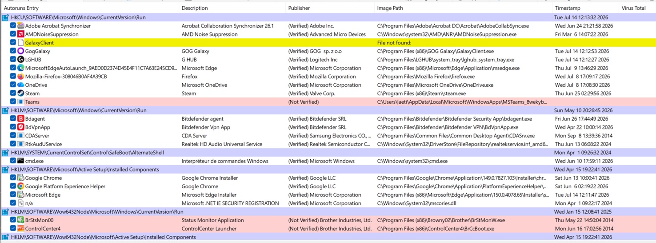656x243 pixels.
Task: Click the HKLM Active Setup Installed Components registry icon
Action: click(5, 170)
